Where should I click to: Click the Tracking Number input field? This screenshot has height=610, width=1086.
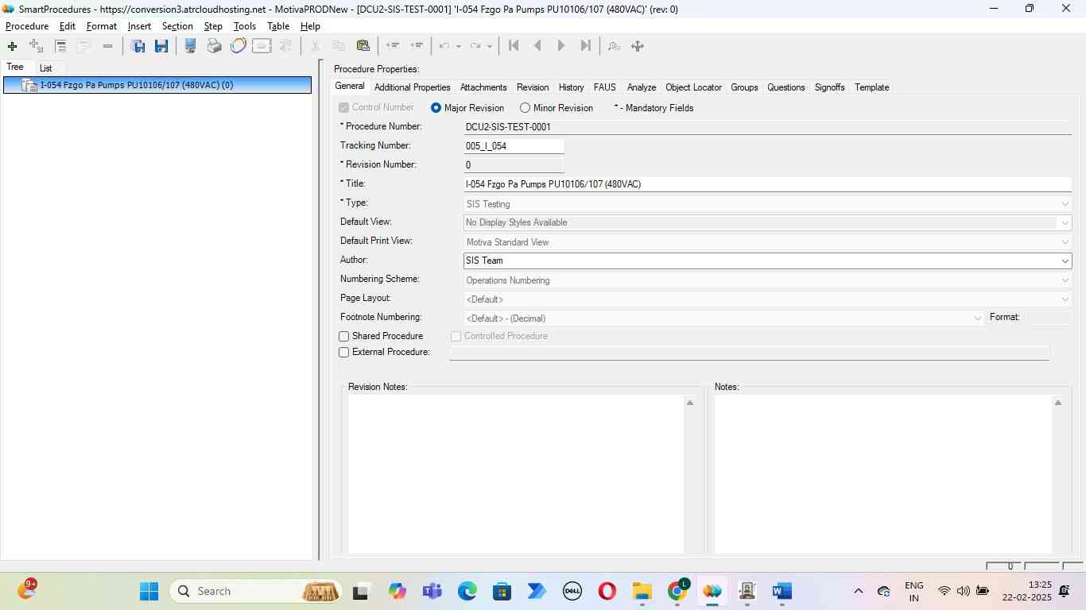514,146
